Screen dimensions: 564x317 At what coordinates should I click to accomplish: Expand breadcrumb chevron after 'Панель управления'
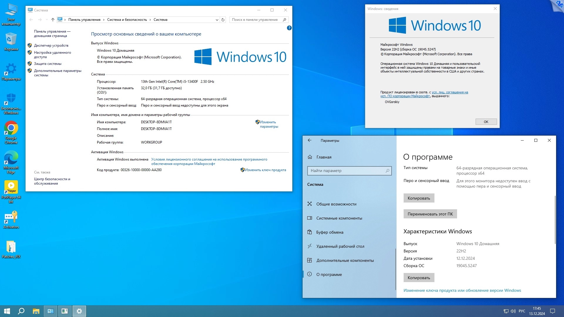103,20
